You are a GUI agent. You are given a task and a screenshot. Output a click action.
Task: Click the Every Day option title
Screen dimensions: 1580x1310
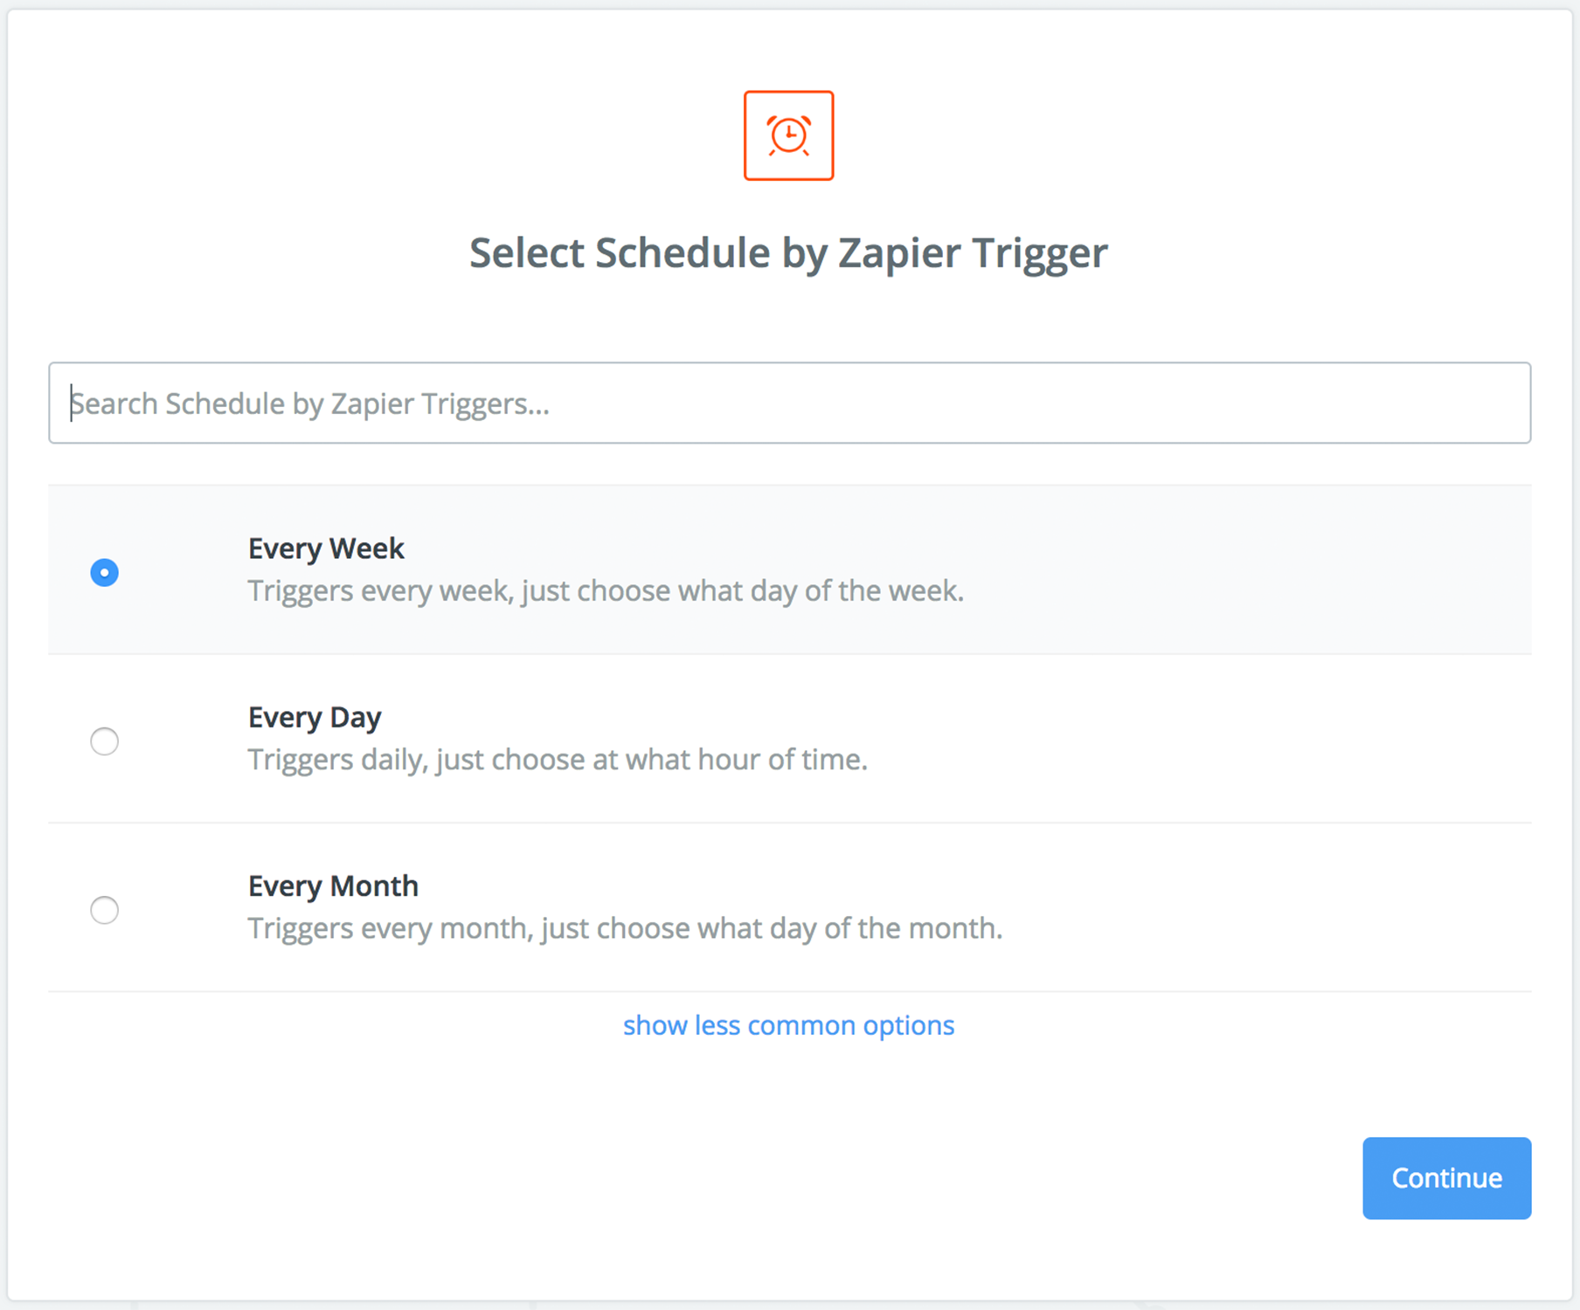pyautogui.click(x=315, y=717)
